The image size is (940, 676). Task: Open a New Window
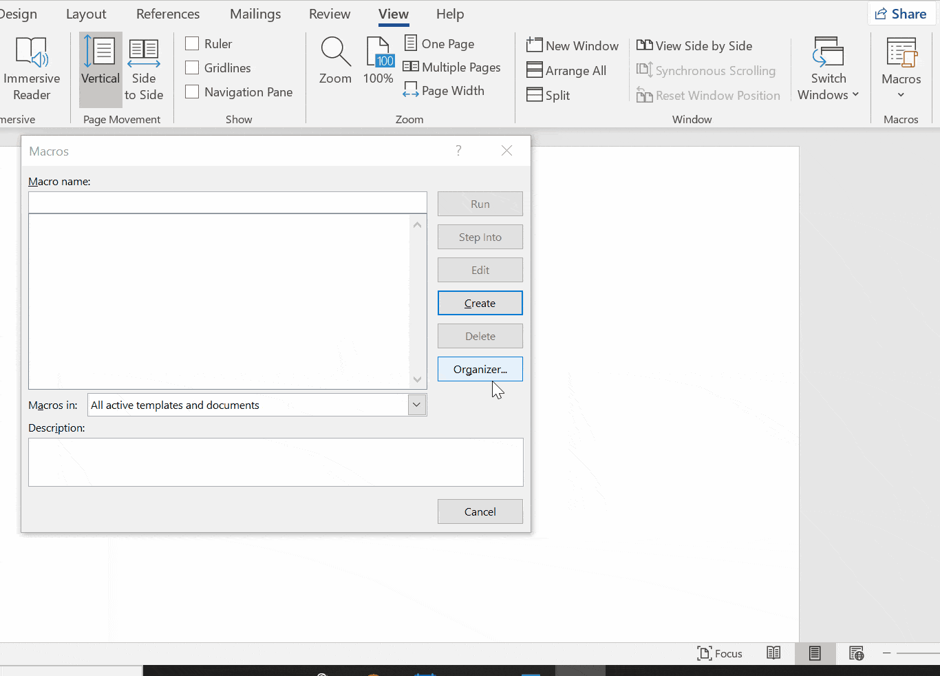click(573, 45)
